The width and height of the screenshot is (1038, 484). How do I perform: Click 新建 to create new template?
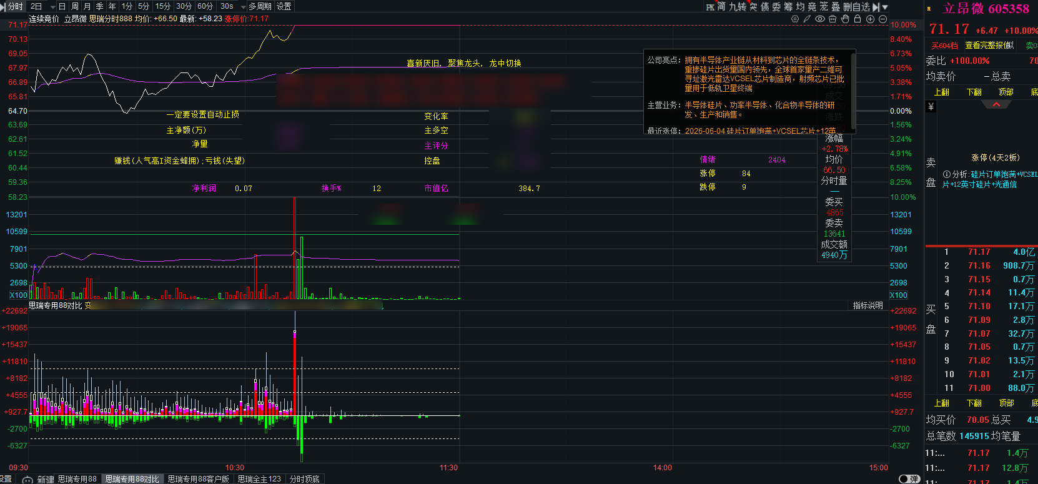pos(46,479)
